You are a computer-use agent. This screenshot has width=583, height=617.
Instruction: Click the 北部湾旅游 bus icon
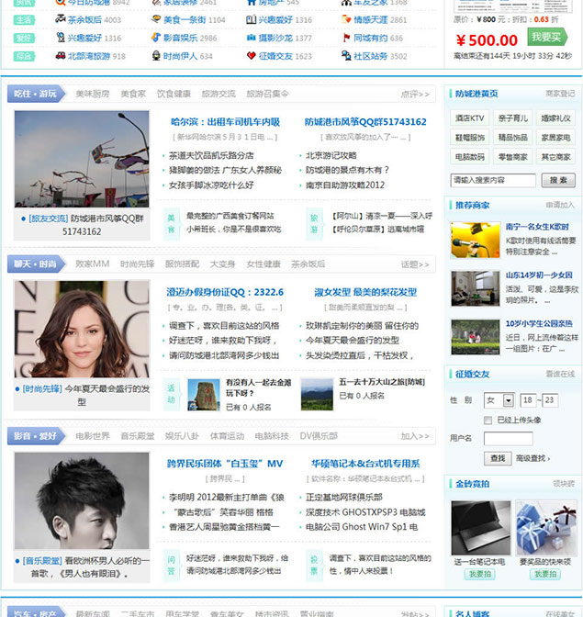coord(59,56)
